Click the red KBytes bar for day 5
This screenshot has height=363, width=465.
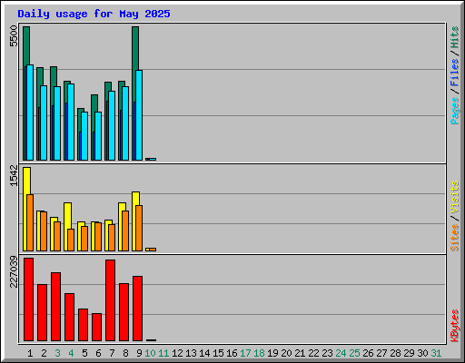coord(83,325)
